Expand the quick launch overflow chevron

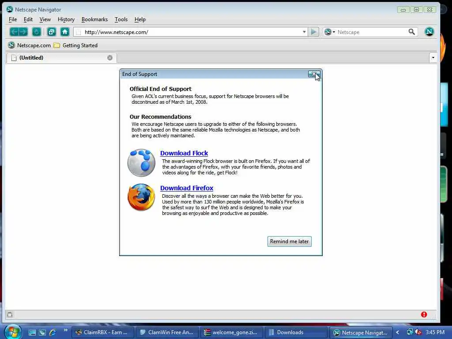pos(65,330)
